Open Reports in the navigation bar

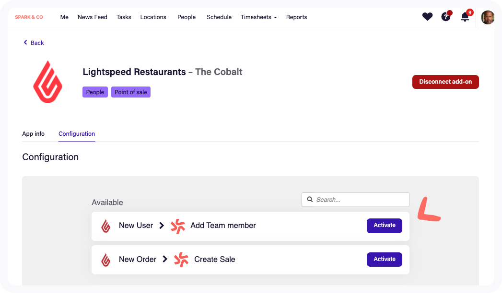[296, 17]
